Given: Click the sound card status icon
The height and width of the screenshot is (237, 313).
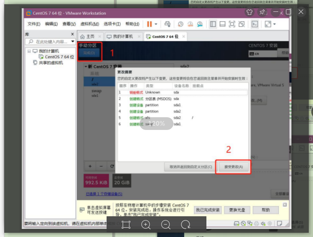Looking at the screenshot, I should coord(263,223).
